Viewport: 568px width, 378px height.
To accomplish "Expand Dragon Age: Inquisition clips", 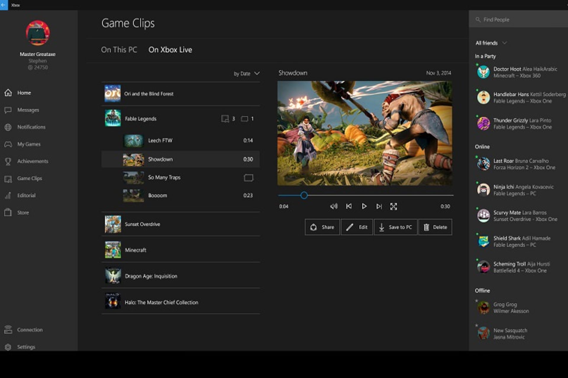I will [180, 276].
